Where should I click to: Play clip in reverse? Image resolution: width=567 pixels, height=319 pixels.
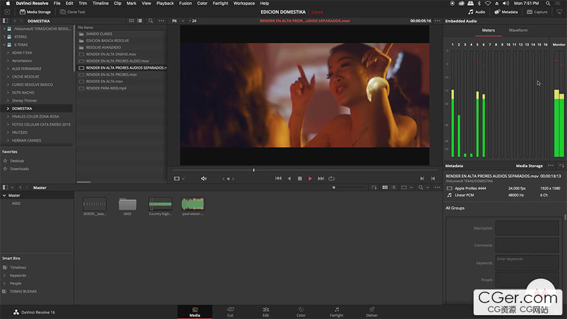pyautogui.click(x=289, y=179)
